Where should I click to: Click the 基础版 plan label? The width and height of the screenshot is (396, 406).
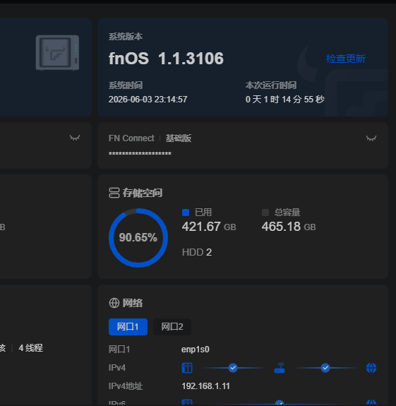pyautogui.click(x=179, y=138)
